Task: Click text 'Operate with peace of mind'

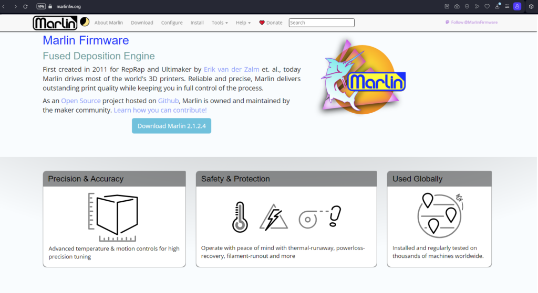Action: [235, 248]
